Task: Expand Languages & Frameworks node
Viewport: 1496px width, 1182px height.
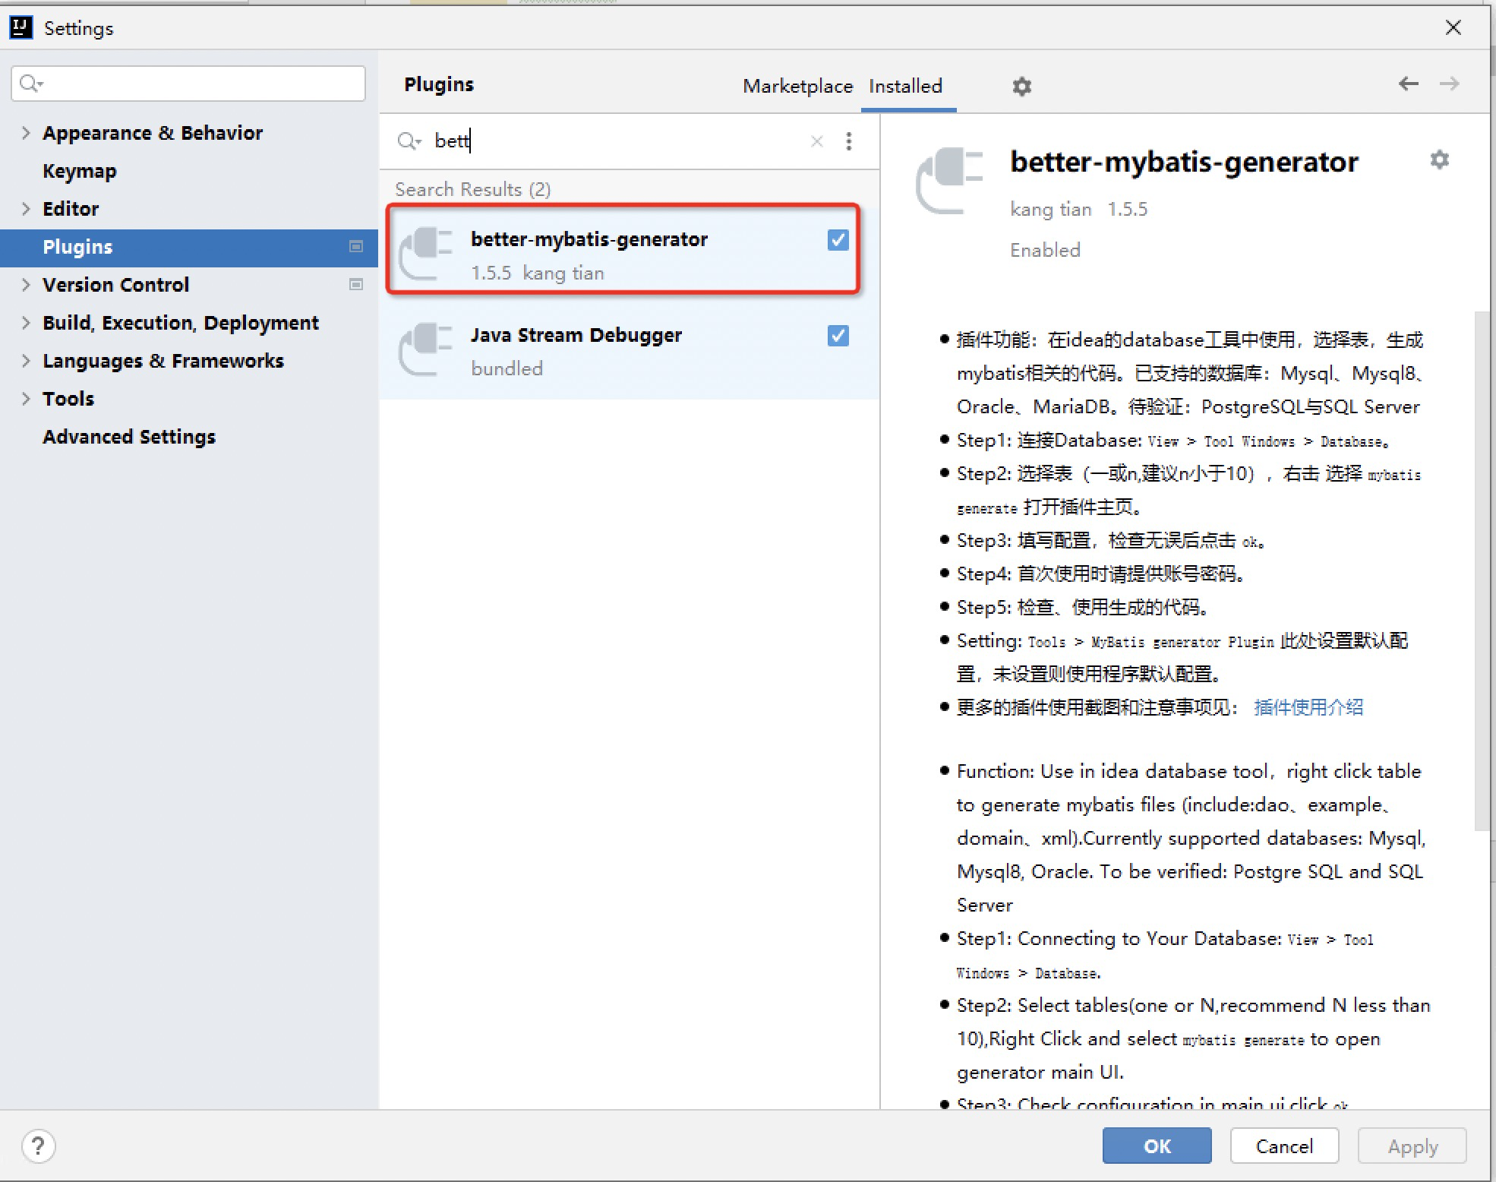Action: (x=26, y=361)
